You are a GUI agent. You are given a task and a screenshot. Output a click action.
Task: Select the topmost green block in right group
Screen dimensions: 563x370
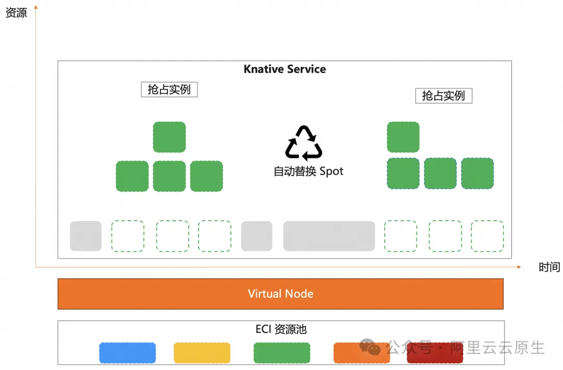coord(403,137)
